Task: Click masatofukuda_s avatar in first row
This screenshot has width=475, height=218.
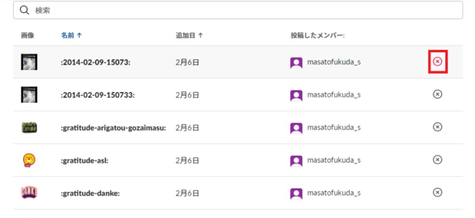Action: [296, 63]
